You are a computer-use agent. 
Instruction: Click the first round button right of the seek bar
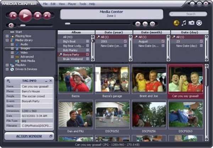point(138,24)
